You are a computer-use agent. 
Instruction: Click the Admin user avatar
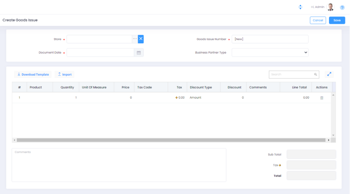click(330, 7)
